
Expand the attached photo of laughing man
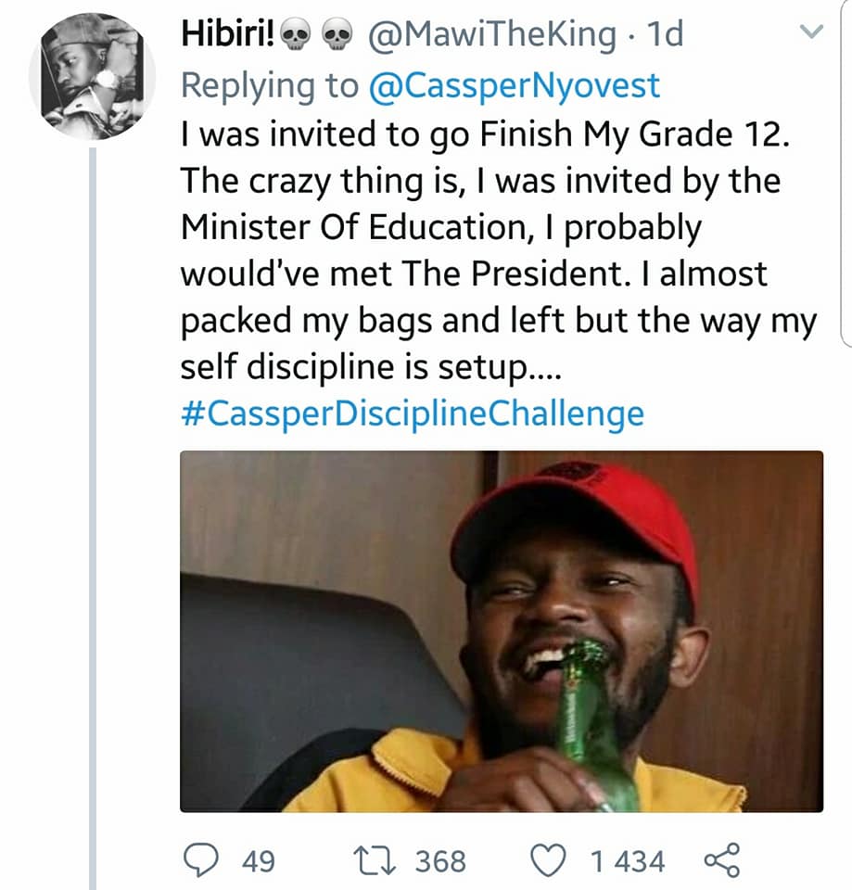[x=502, y=631]
